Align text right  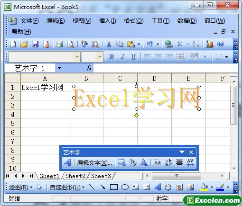point(169,57)
